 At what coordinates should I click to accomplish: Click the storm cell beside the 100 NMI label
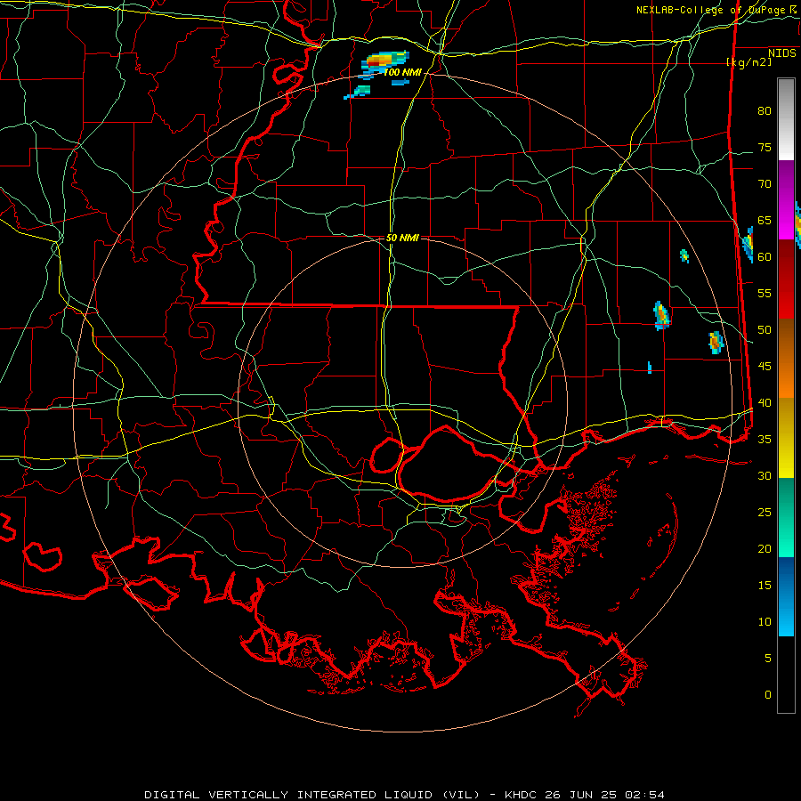(384, 62)
